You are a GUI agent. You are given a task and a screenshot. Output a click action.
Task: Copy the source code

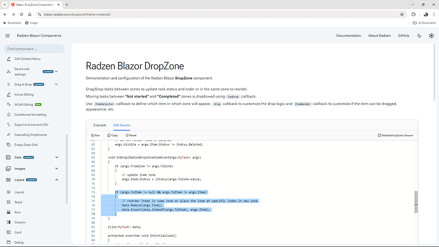click(x=113, y=135)
